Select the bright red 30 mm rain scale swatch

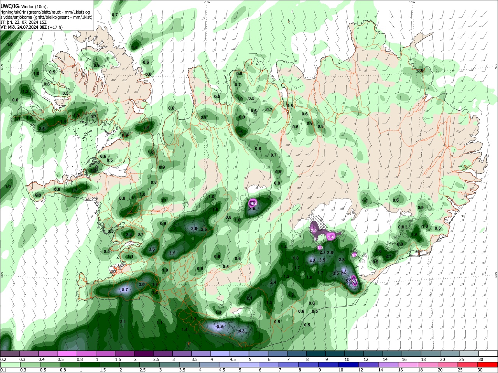tap(487, 364)
